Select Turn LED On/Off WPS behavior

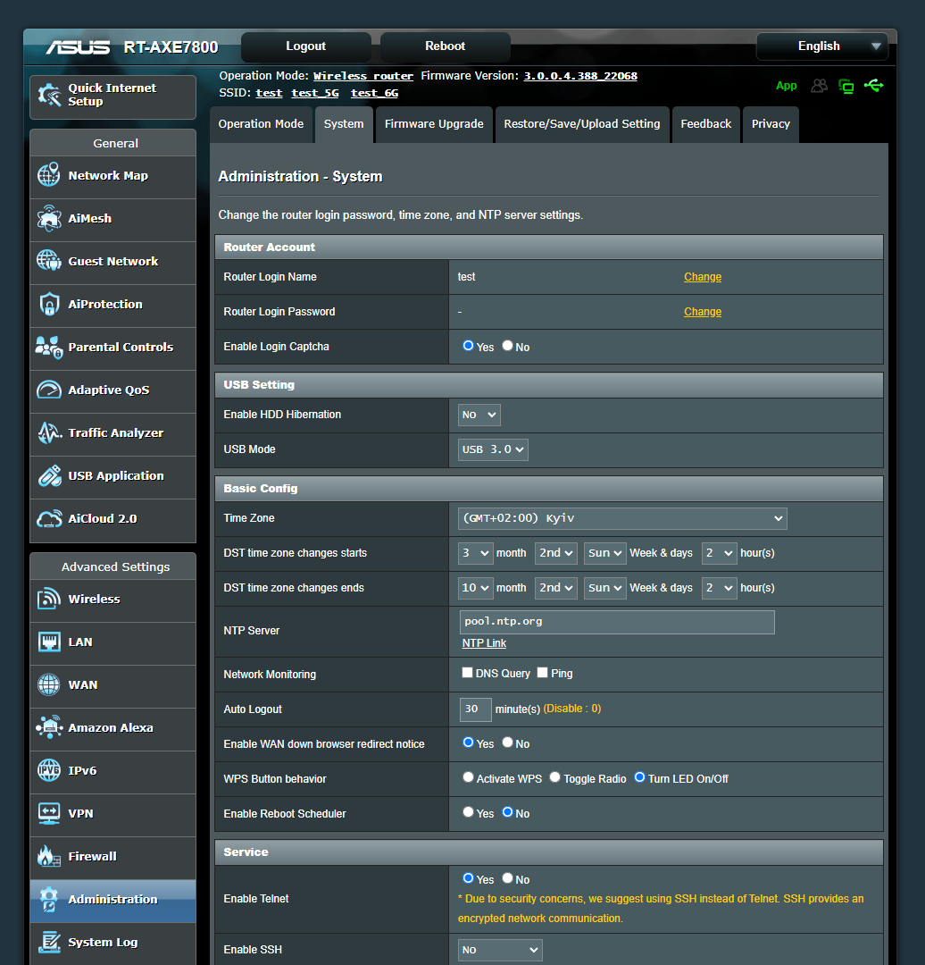[639, 778]
